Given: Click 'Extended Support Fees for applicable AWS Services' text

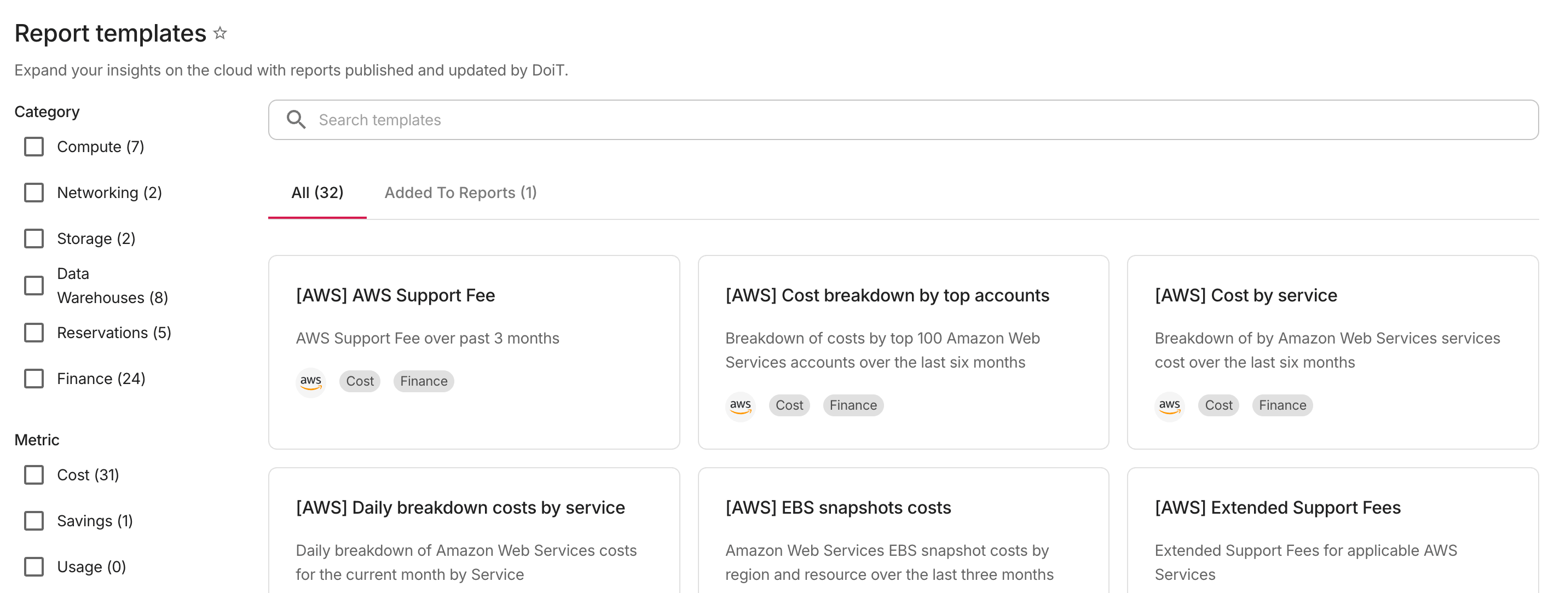Looking at the screenshot, I should (x=1305, y=562).
